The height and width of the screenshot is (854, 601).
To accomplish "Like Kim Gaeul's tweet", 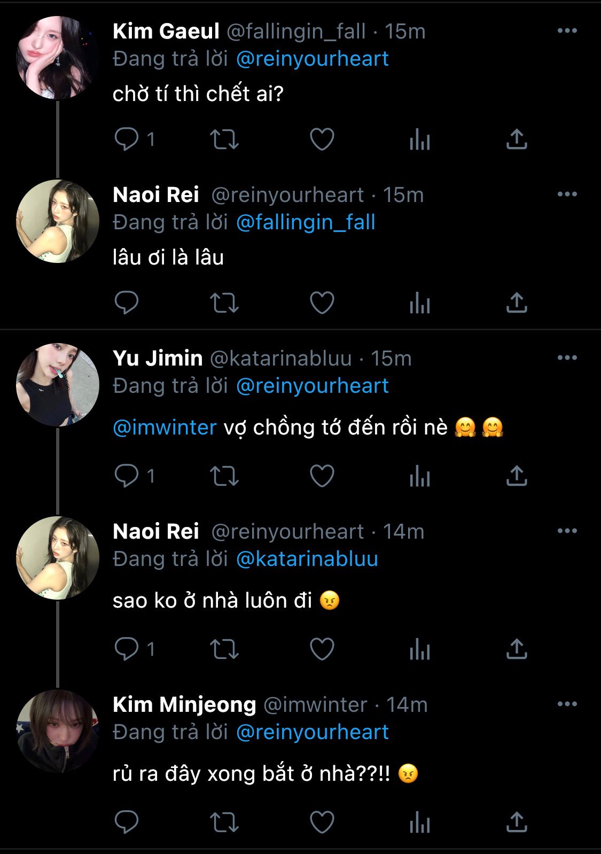I will 322,139.
